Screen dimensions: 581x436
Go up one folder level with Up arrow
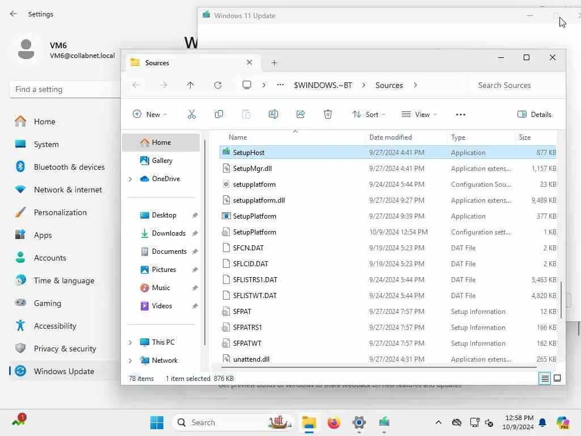click(191, 85)
